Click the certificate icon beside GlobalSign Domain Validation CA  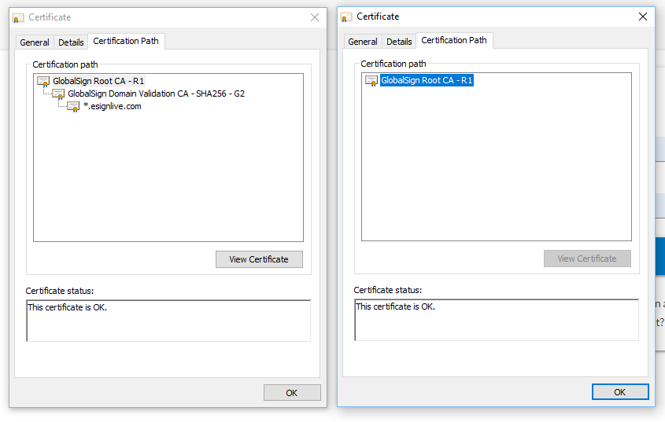pyautogui.click(x=58, y=94)
